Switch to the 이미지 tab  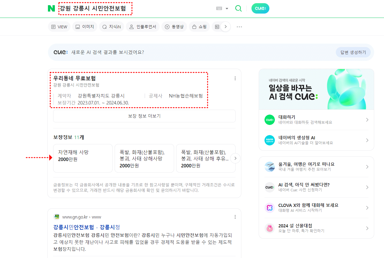click(x=85, y=26)
